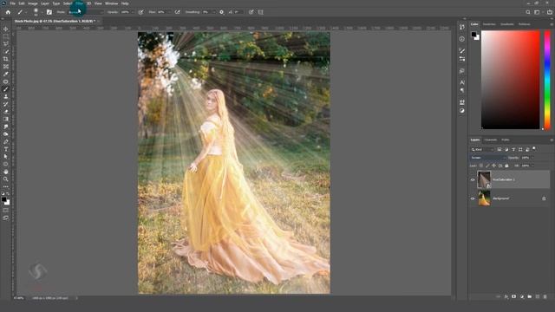Toggle lock transparent pixels
Image resolution: width=555 pixels, height=312 pixels.
pyautogui.click(x=481, y=166)
